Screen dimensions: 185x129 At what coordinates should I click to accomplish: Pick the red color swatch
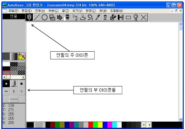(91, 125)
